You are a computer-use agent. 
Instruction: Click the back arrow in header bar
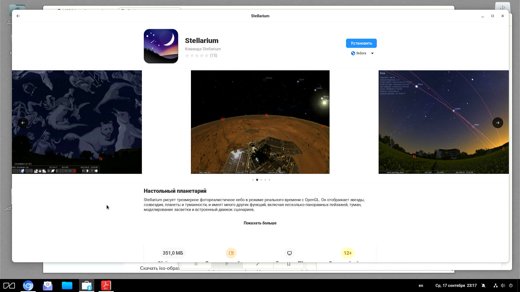18,16
